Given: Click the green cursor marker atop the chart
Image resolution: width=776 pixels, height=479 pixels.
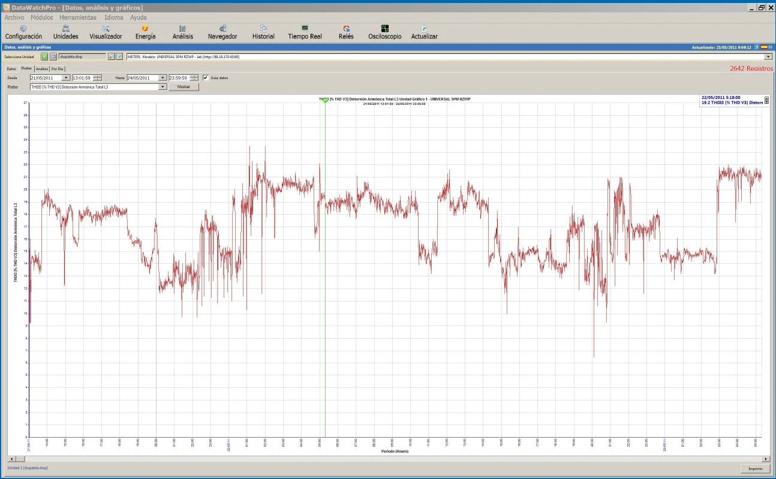Looking at the screenshot, I should click(x=325, y=100).
